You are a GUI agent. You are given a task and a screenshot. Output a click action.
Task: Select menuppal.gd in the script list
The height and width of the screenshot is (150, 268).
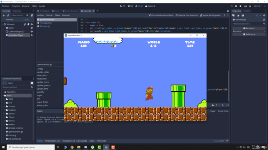(46, 23)
